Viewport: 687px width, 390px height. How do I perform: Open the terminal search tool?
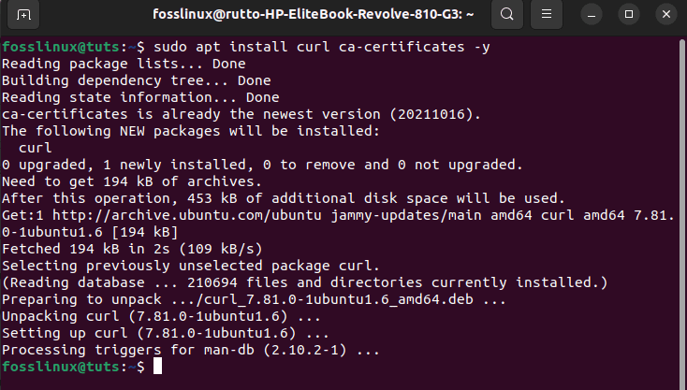tap(507, 14)
